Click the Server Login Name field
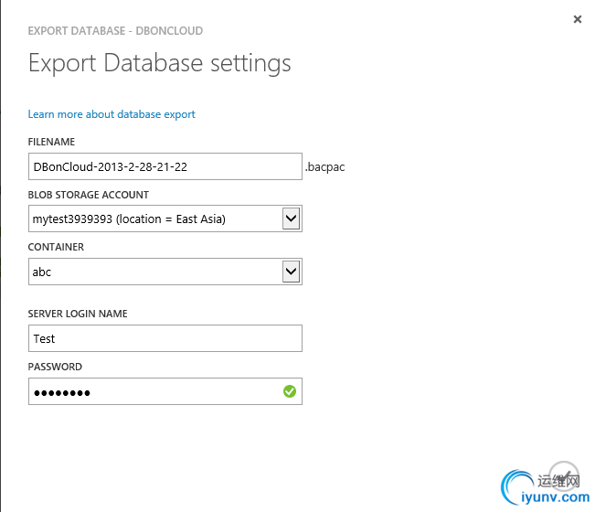 click(x=165, y=338)
